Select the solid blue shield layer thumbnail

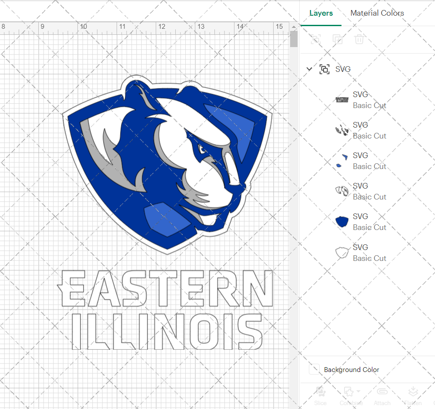342,221
